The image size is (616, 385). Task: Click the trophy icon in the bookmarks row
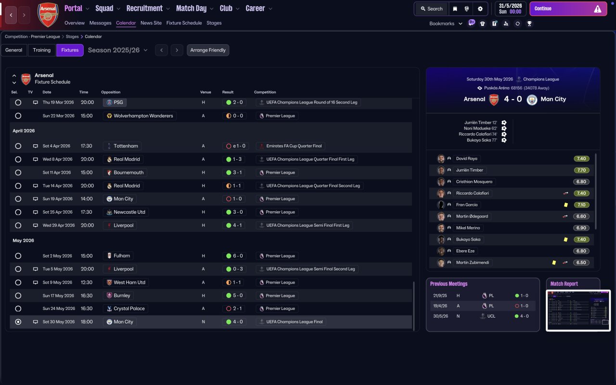[x=529, y=24]
